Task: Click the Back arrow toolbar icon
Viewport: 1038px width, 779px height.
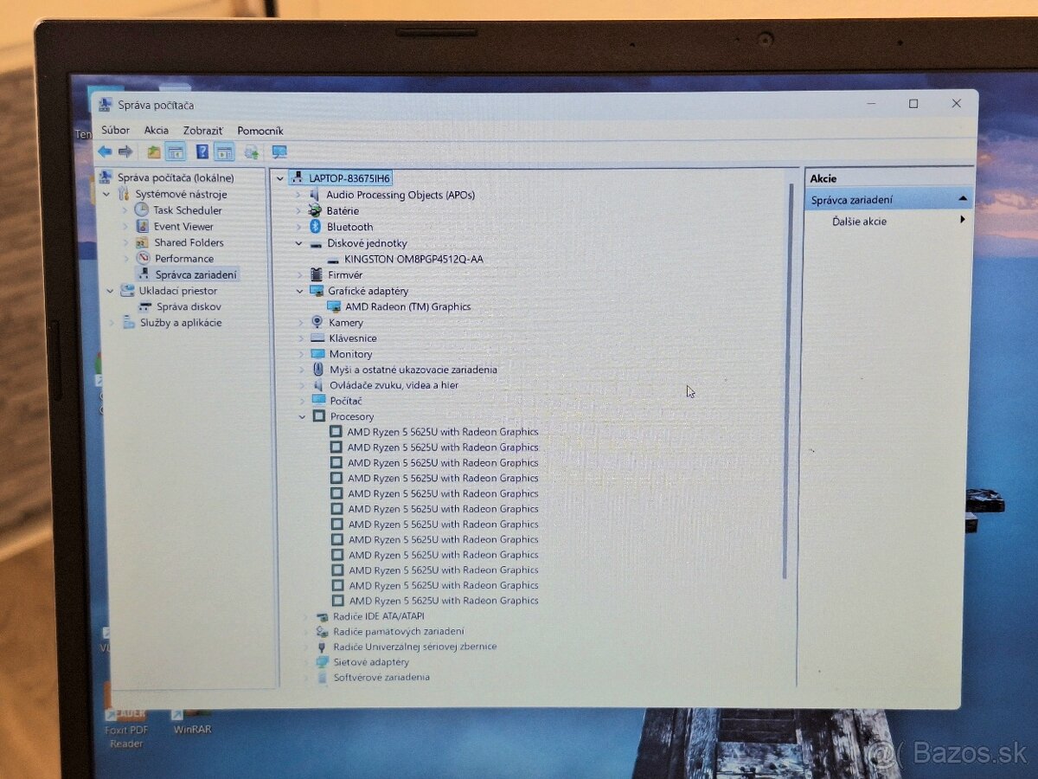Action: [x=105, y=151]
